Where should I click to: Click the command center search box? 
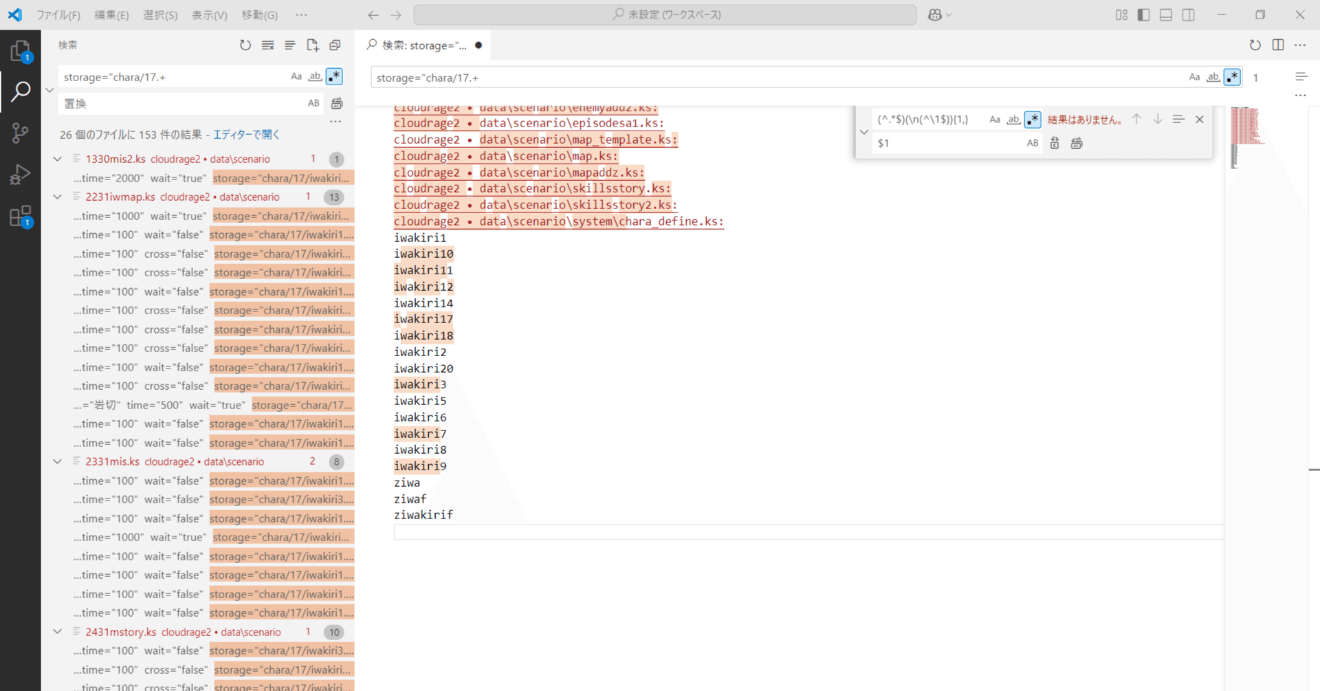[665, 14]
